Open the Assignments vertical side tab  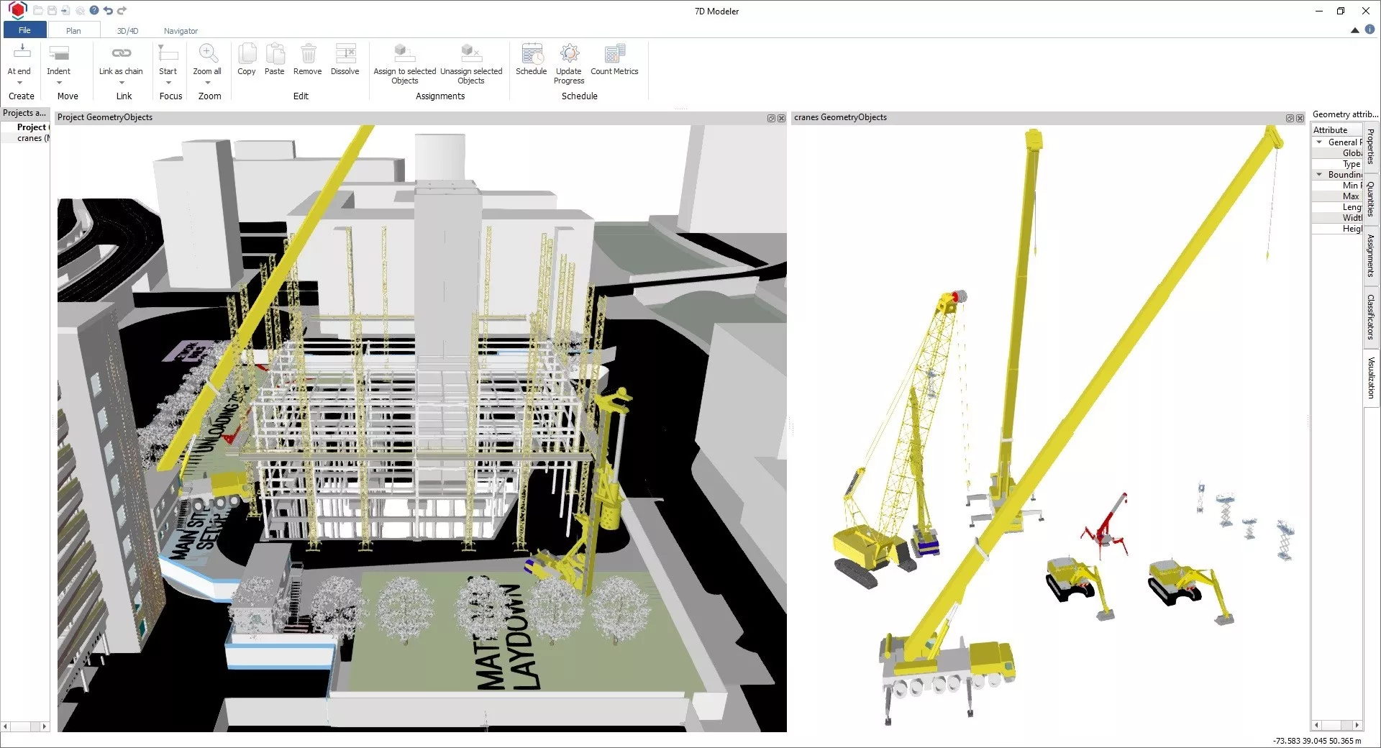click(x=1371, y=255)
